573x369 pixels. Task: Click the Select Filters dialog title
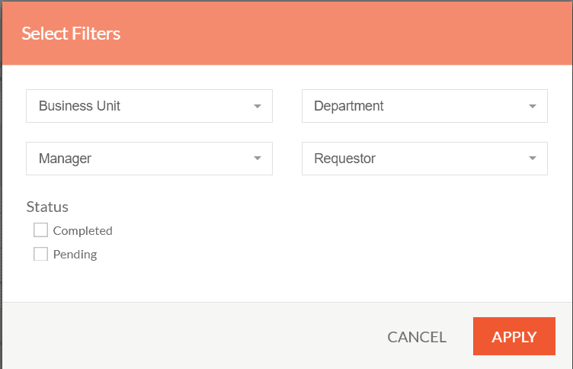click(x=71, y=34)
